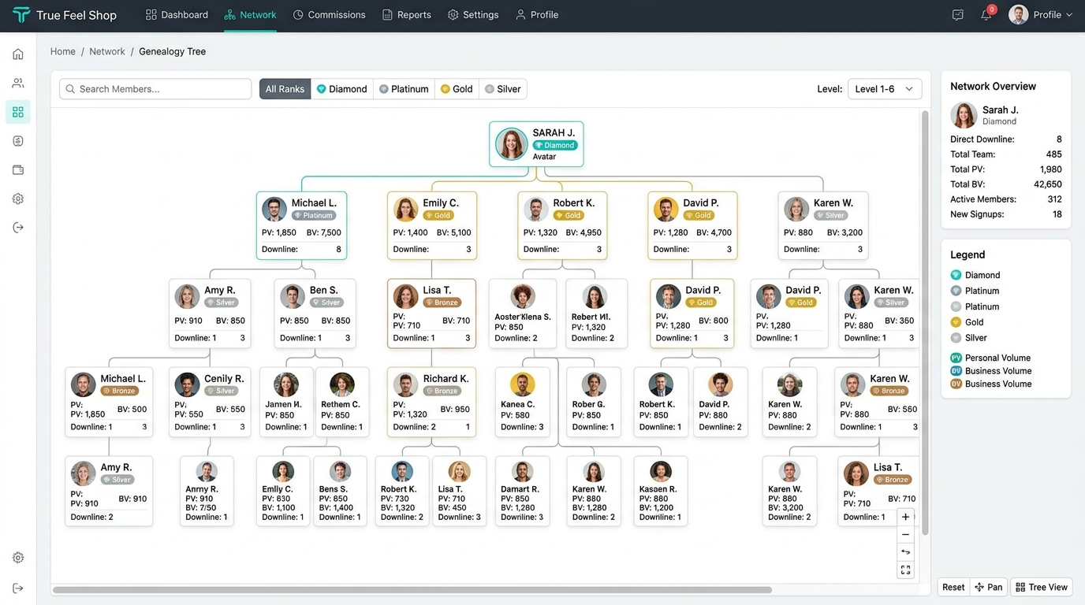
Task: Filter tree by Diamond rank
Action: coord(341,89)
